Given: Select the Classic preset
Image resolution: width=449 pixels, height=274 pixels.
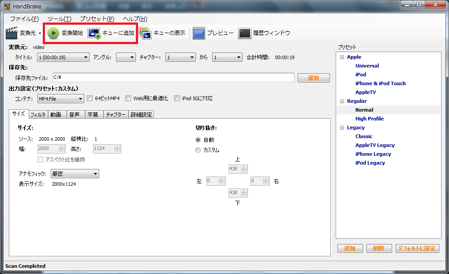Looking at the screenshot, I should pyautogui.click(x=364, y=137).
